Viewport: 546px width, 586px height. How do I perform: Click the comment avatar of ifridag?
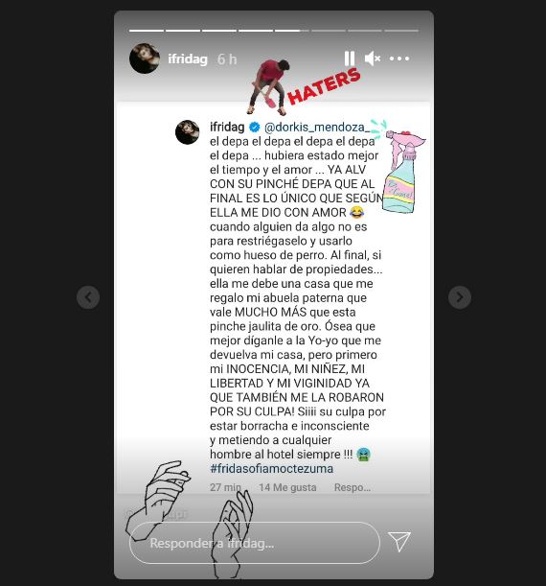point(188,132)
